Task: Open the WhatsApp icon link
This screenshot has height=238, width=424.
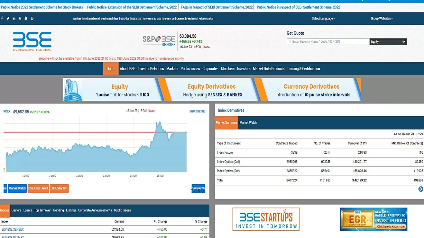Action: pos(32,19)
